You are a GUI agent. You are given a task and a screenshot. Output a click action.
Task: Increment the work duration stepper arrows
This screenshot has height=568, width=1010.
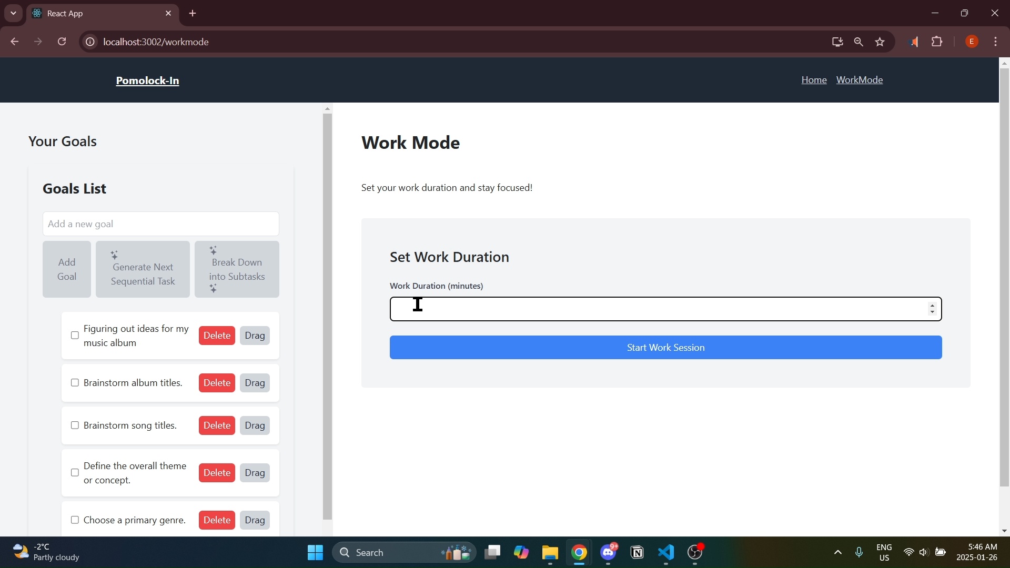click(932, 305)
